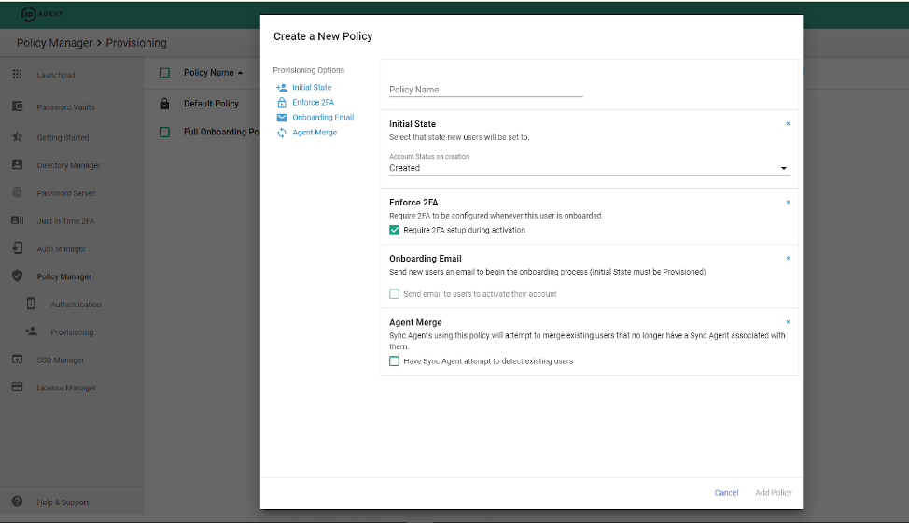This screenshot has width=909, height=523.
Task: Click Policy Manager in the breadcrumb
Action: 54,43
